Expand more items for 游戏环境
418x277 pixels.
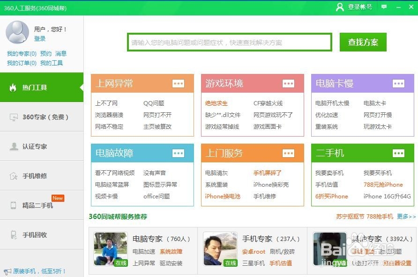point(288,83)
